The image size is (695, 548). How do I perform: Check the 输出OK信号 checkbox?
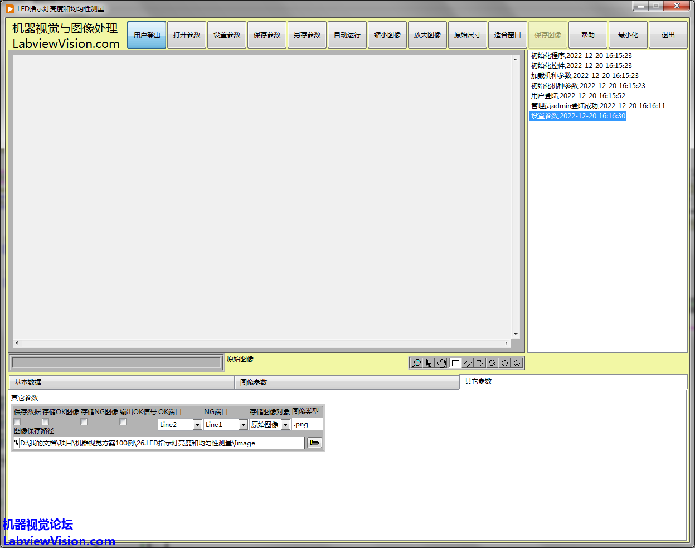click(123, 422)
